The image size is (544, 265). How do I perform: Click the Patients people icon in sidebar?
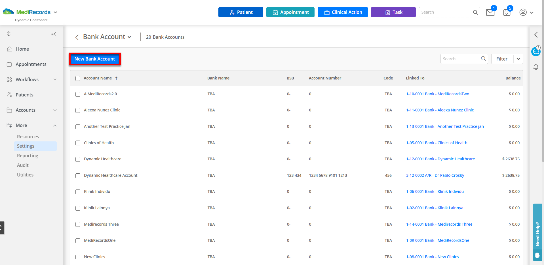coord(9,95)
